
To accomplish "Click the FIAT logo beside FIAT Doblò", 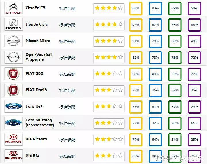I will click(x=14, y=90).
